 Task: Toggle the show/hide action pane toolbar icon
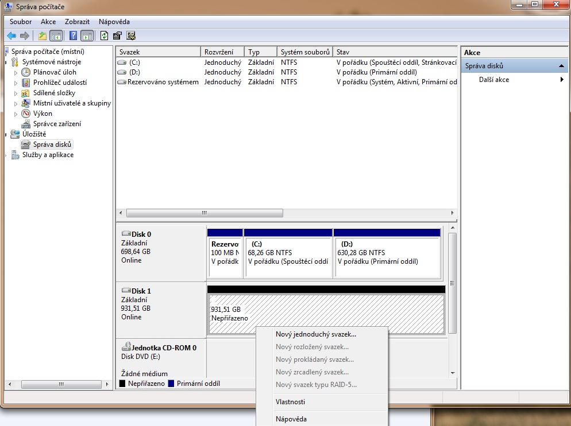(x=87, y=36)
